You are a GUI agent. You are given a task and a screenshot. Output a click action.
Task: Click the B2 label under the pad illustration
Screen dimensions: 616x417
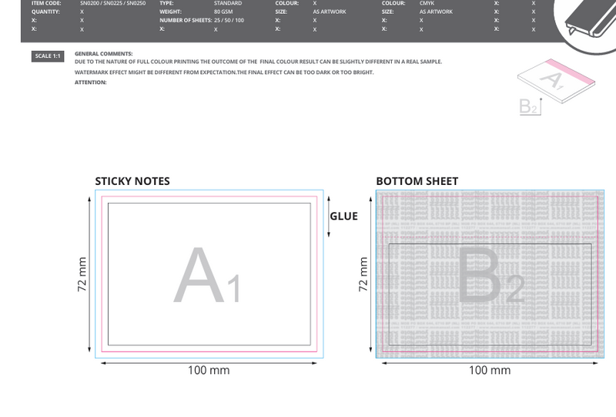(x=529, y=107)
